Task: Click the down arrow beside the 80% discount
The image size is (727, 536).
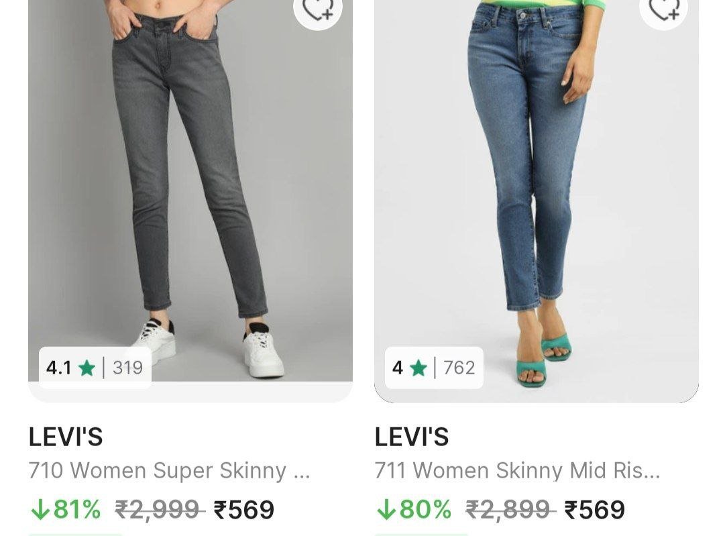Action: point(388,509)
